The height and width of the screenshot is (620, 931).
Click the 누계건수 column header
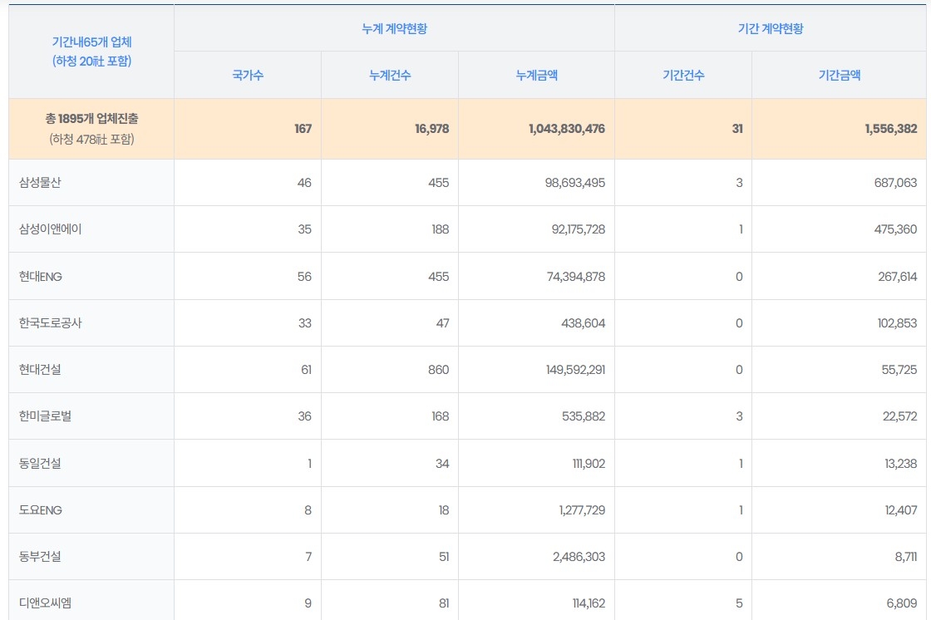tap(390, 76)
